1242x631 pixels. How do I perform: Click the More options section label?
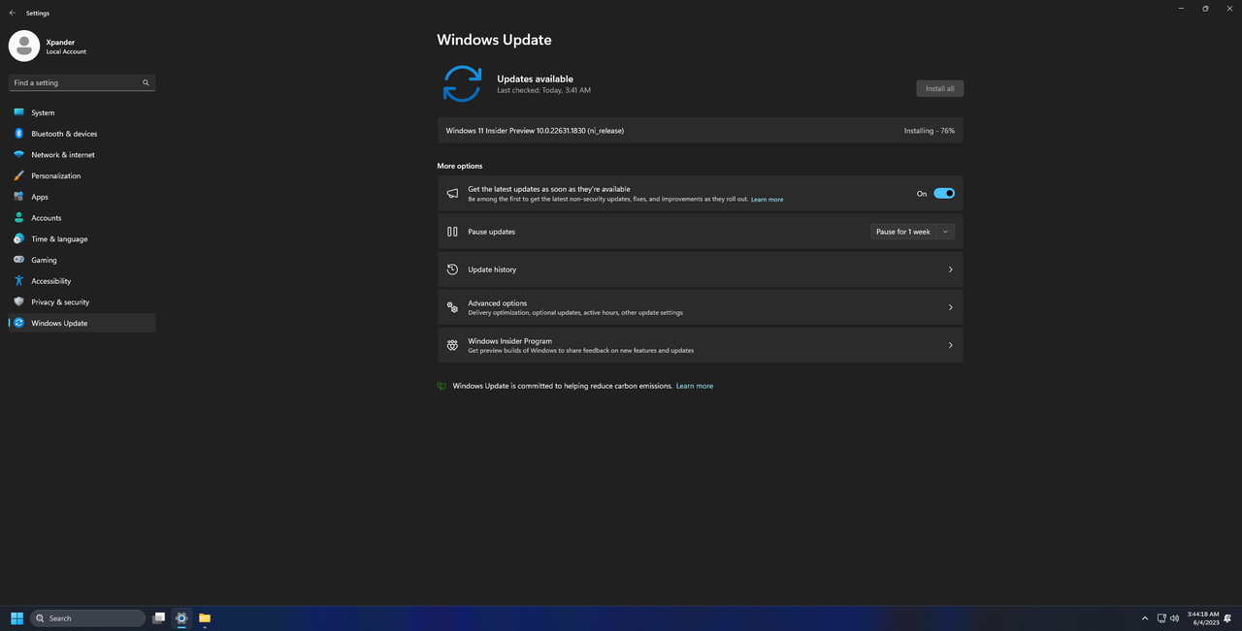pyautogui.click(x=459, y=166)
